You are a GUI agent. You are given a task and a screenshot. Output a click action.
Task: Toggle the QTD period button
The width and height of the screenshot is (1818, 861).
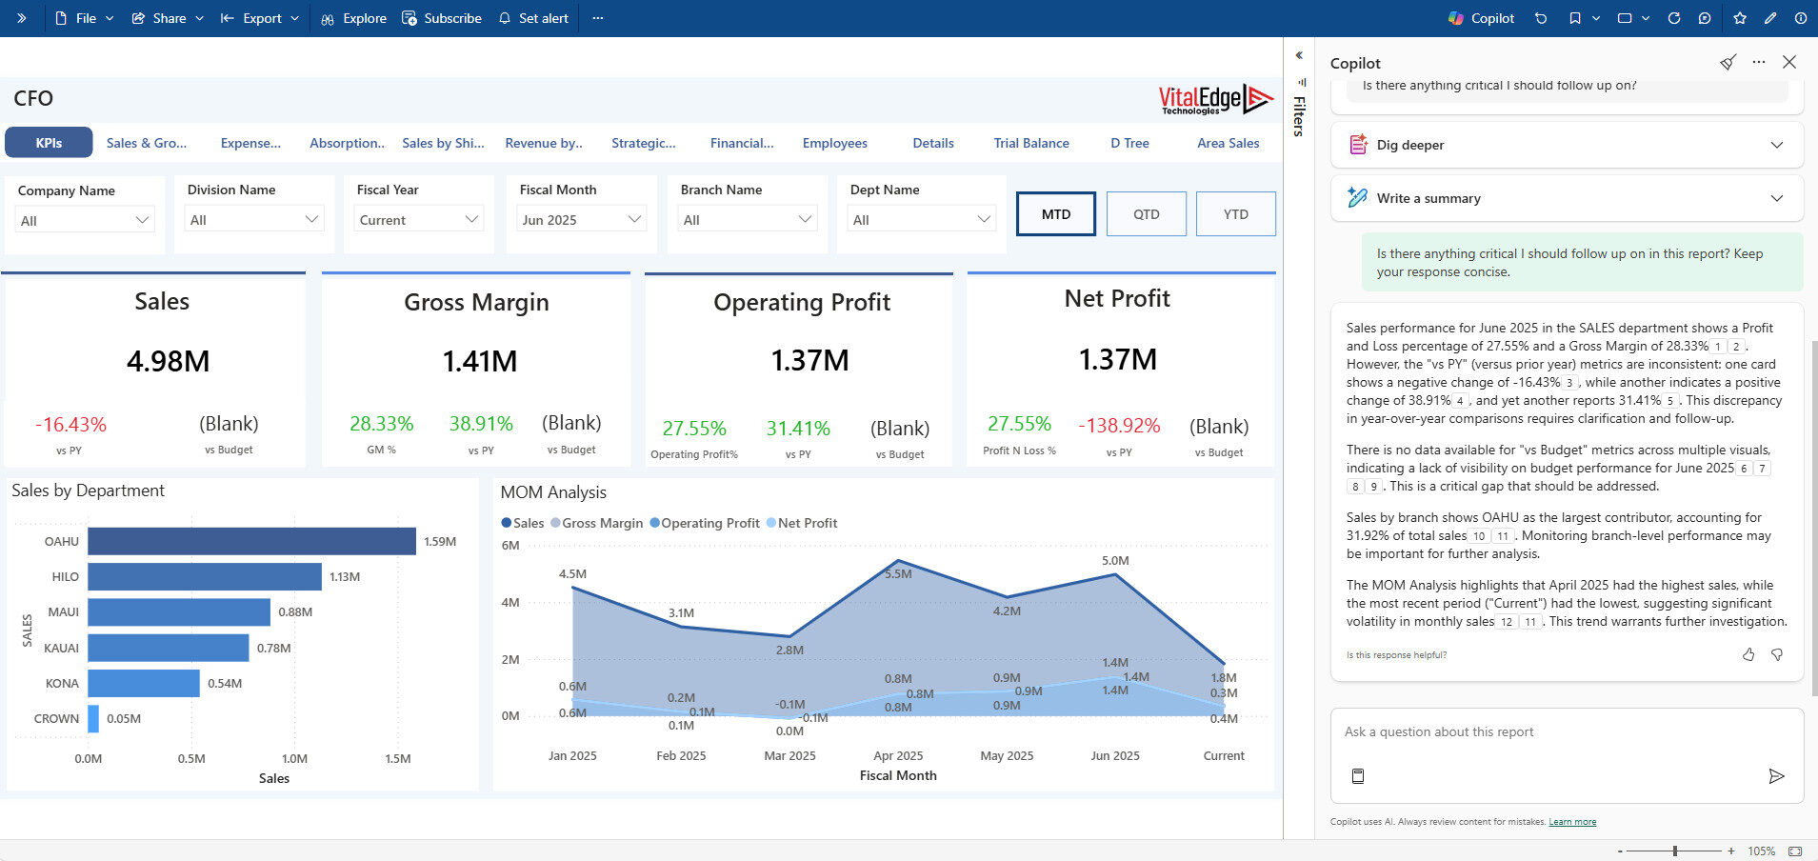(x=1146, y=213)
